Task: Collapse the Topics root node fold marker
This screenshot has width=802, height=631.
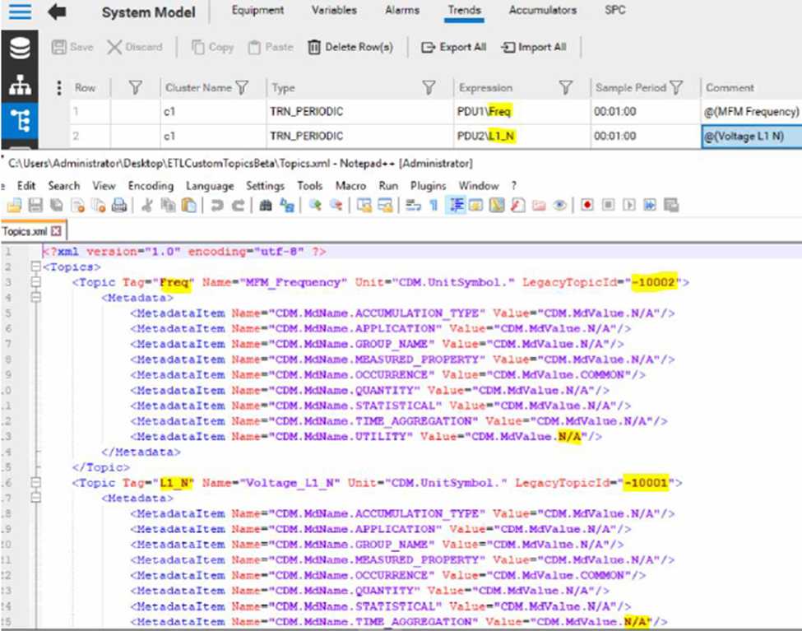Action: tap(35, 267)
